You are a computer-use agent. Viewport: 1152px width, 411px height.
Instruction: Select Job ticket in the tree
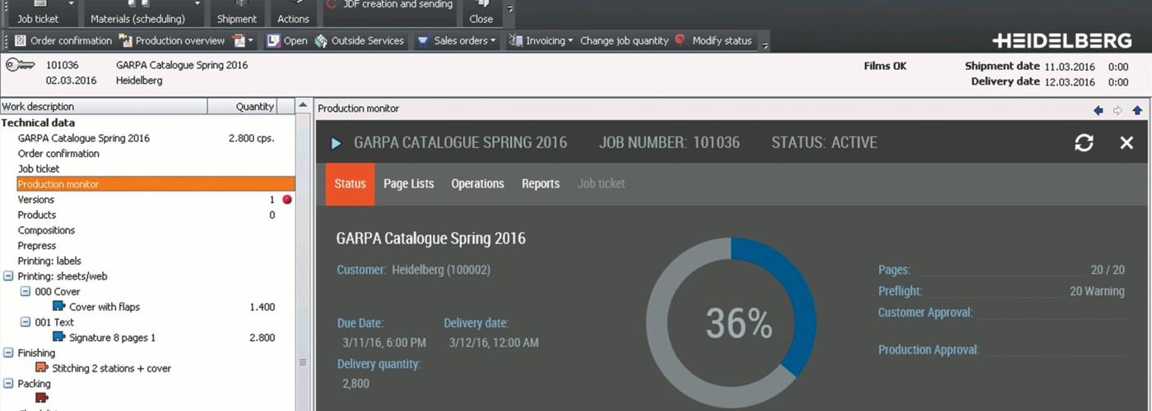coord(39,169)
